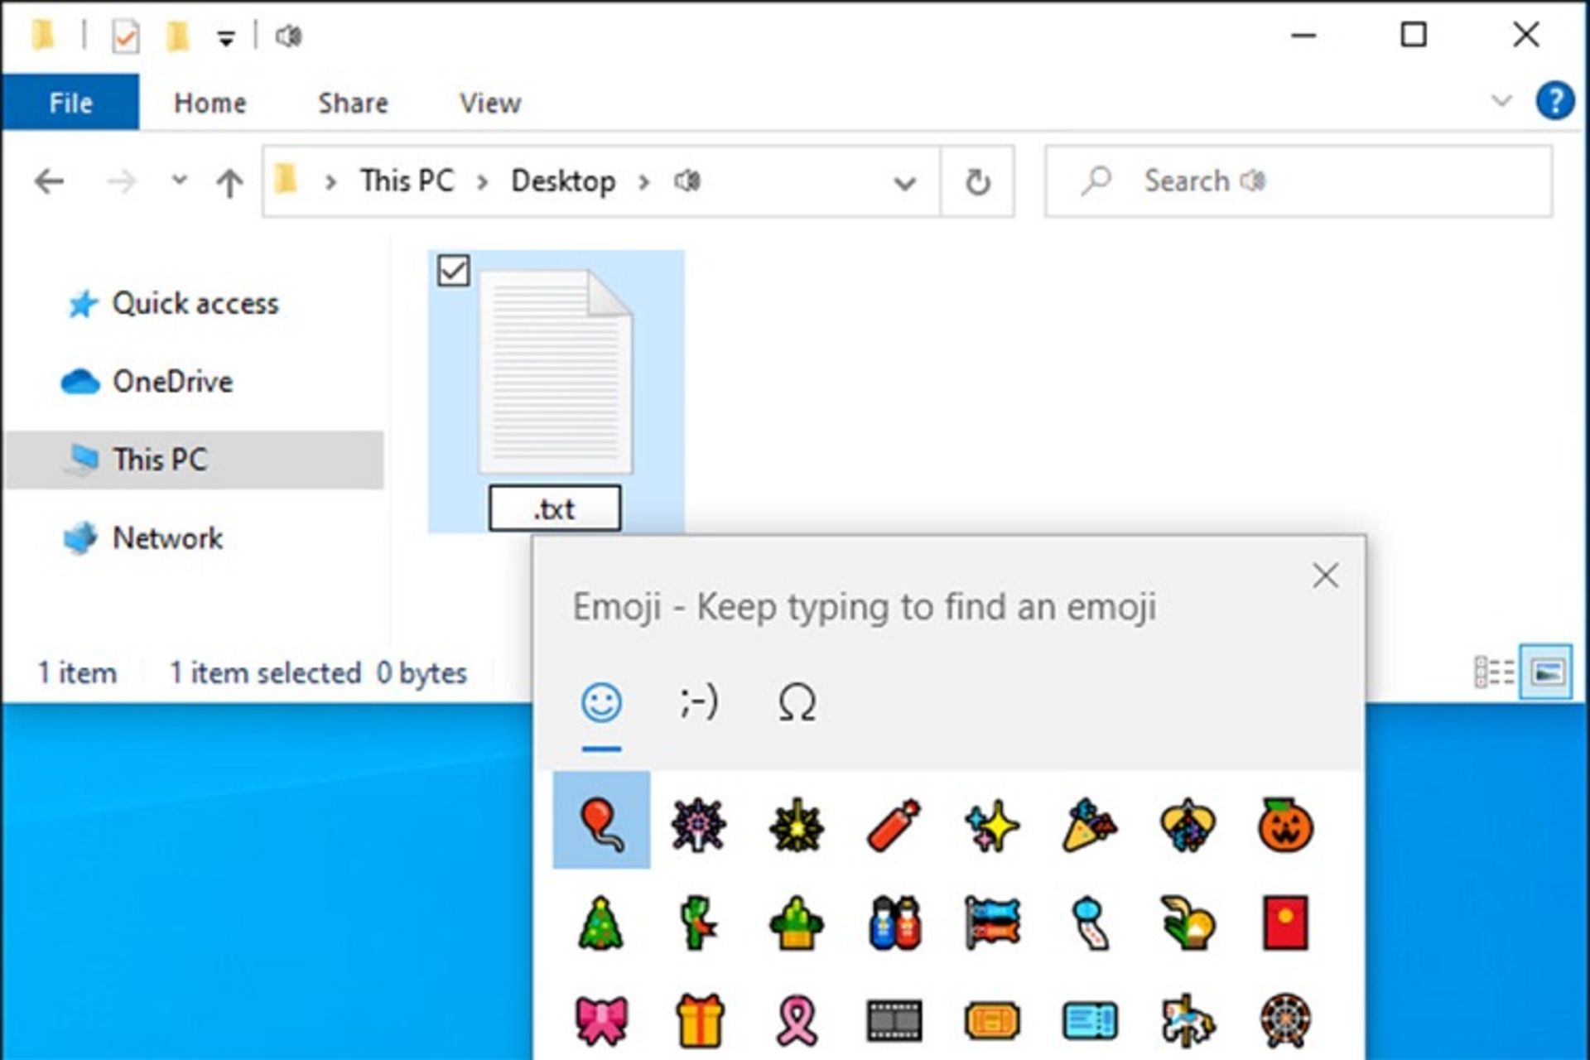Select the pink ribbon bow emoji
Image resolution: width=1590 pixels, height=1060 pixels.
pos(601,1019)
